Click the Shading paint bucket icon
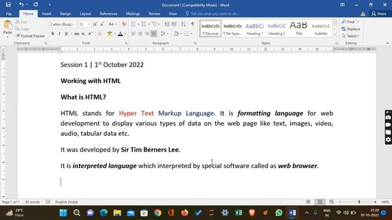 click(x=176, y=34)
